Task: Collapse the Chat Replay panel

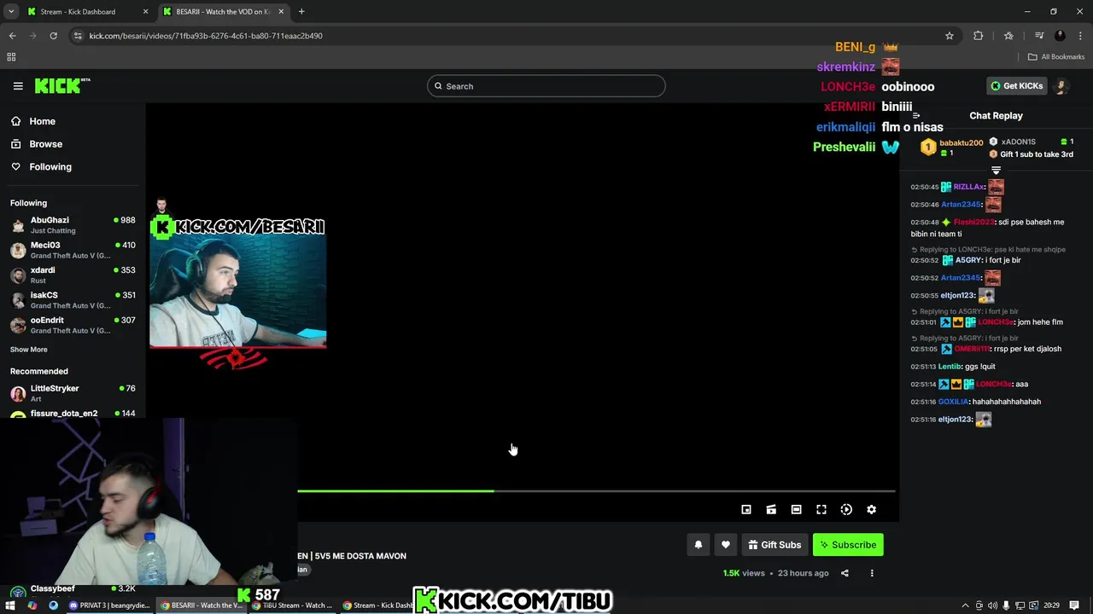Action: coord(915,116)
